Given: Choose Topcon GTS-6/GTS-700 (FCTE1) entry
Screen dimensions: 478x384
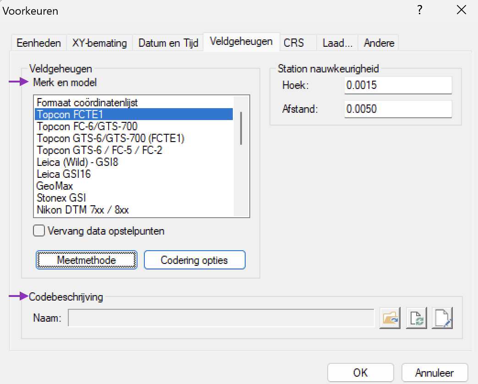Looking at the screenshot, I should point(134,138).
